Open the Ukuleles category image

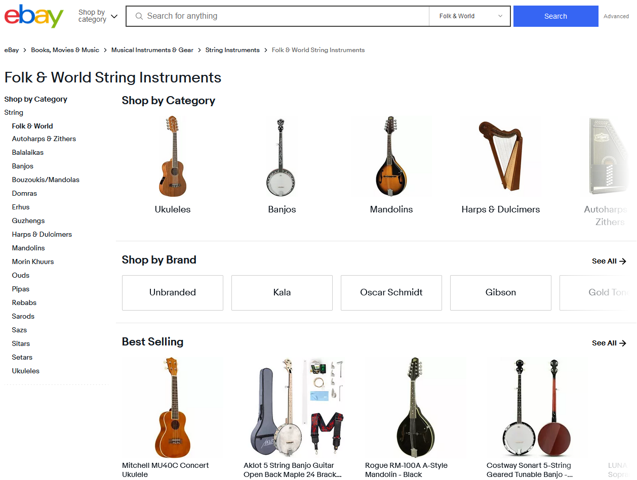[173, 156]
